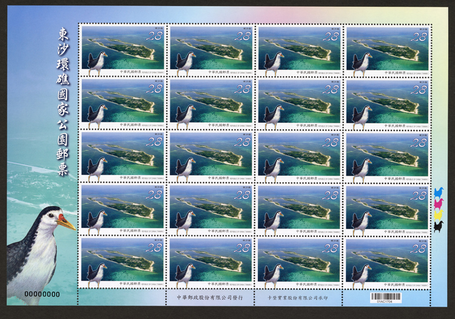The image size is (455, 319).
Task: Click the printer text 卡登實業股份有限公司承印
Action: point(298,298)
